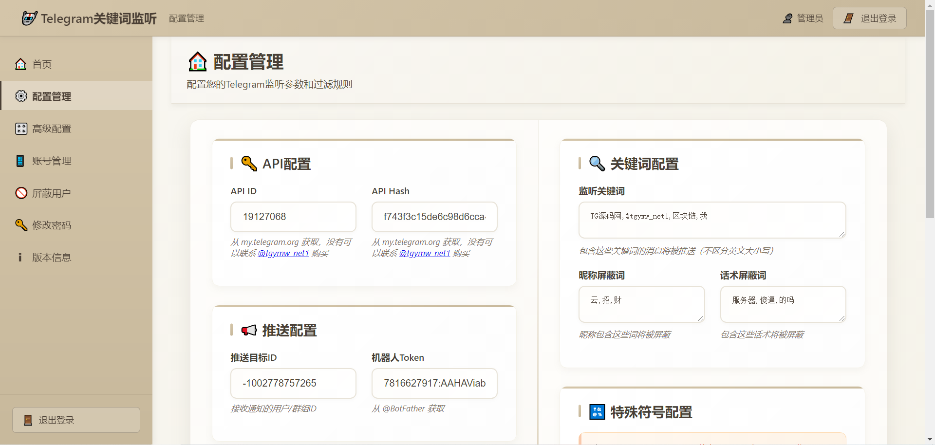Click the info icon for 版本信息

tap(20, 257)
